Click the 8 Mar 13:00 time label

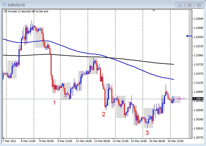[28, 141]
